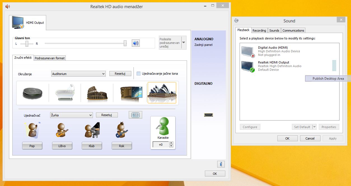Click the HDMI connector jack icon
This screenshot has height=186, width=351.
pos(208,115)
